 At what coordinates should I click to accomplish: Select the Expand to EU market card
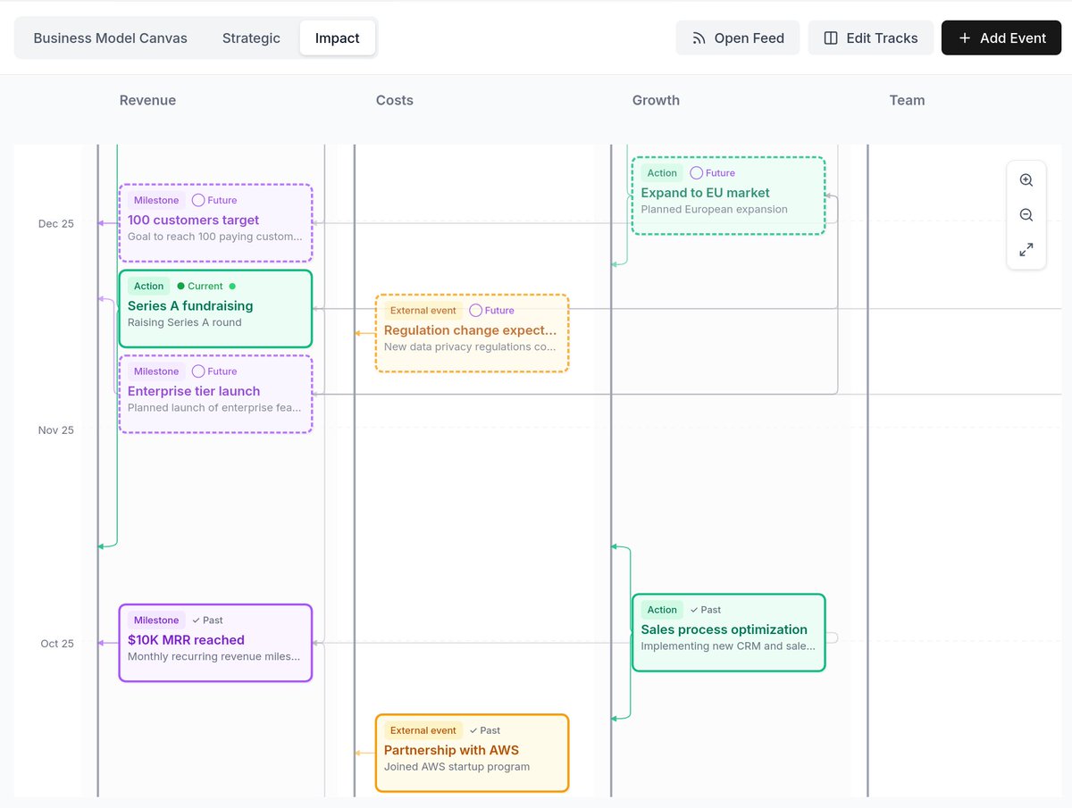[x=728, y=196]
